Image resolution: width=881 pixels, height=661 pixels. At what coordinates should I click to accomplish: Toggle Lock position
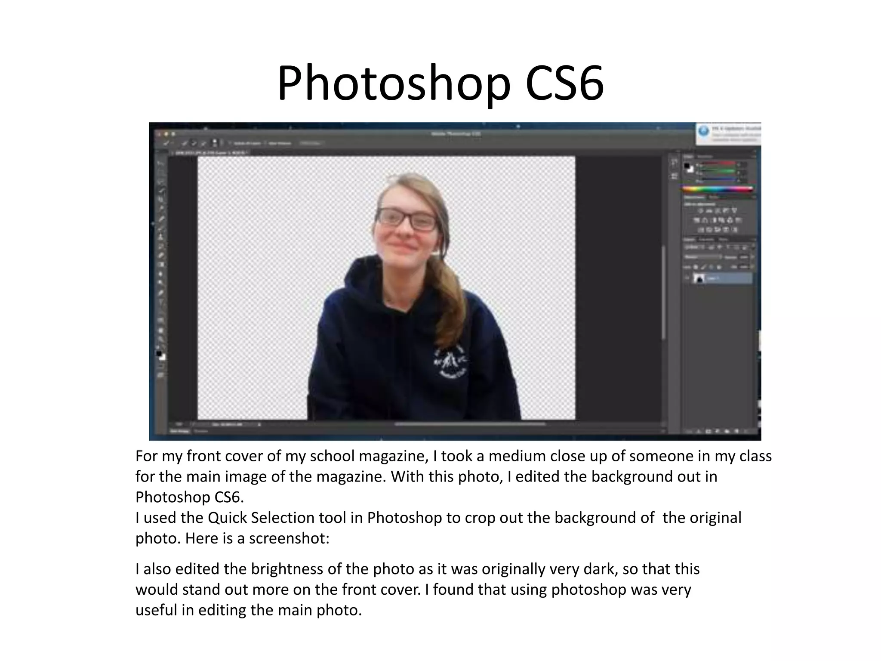tap(711, 267)
